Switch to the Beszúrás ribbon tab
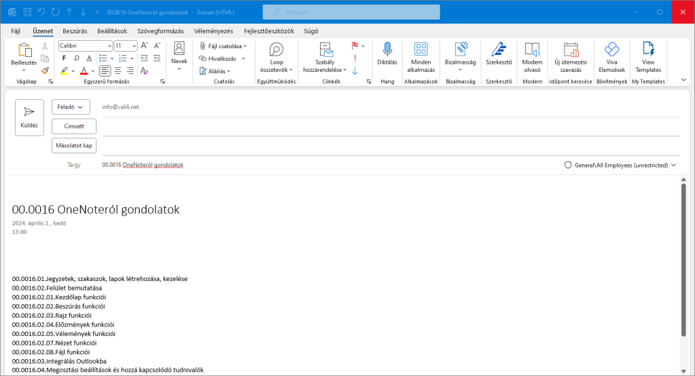Screen dimensions: 695x376 click(75, 31)
